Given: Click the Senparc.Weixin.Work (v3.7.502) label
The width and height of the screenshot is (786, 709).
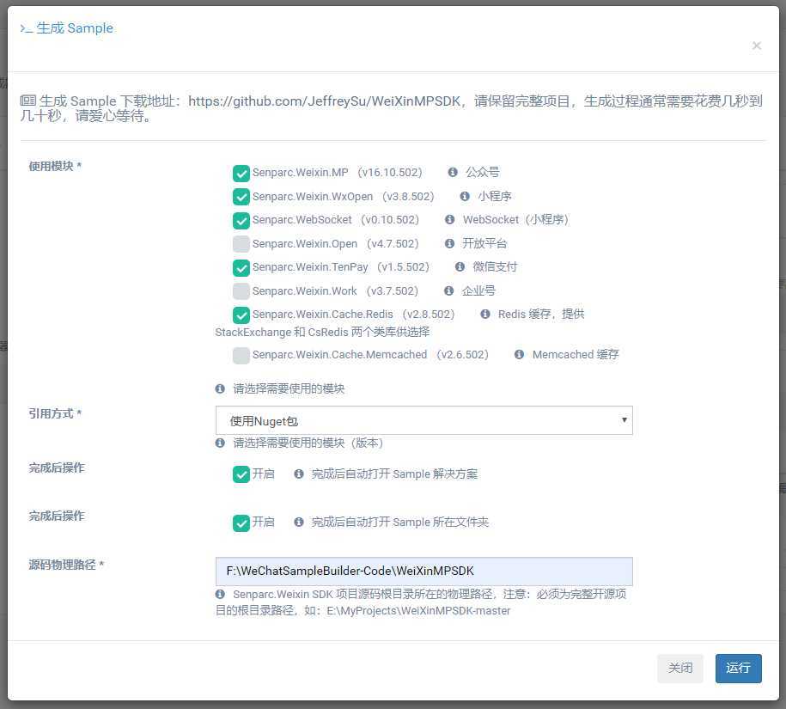Looking at the screenshot, I should 335,290.
